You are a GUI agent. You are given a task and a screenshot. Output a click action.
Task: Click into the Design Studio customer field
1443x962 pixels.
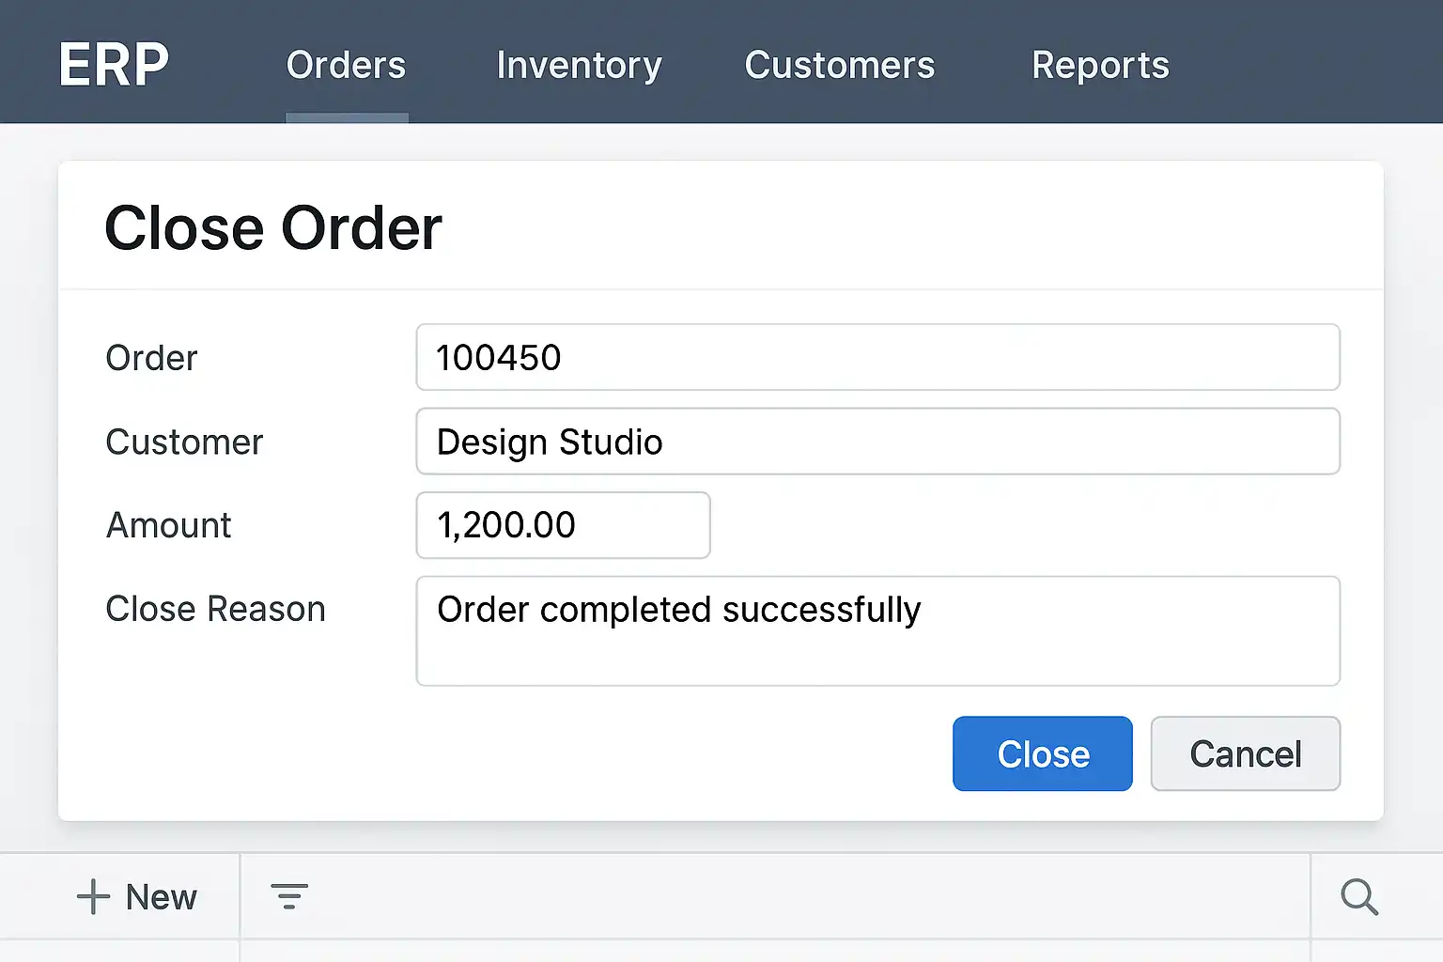click(877, 442)
